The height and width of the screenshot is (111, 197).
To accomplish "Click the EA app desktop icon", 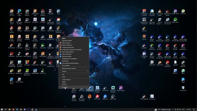I will click(90, 97).
